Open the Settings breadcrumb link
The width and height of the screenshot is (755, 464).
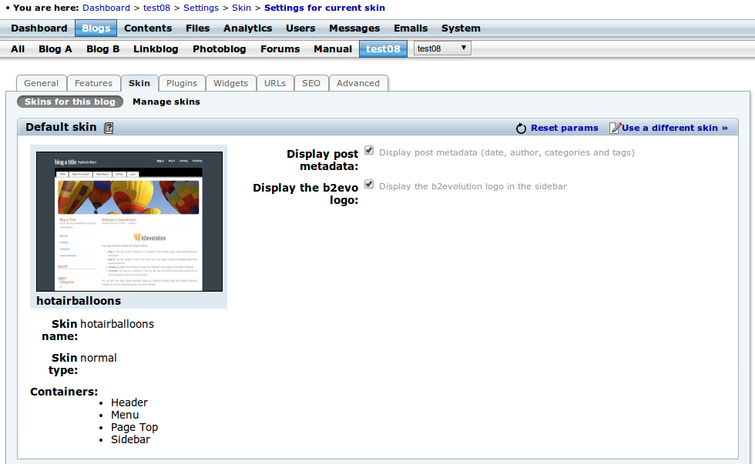click(201, 8)
